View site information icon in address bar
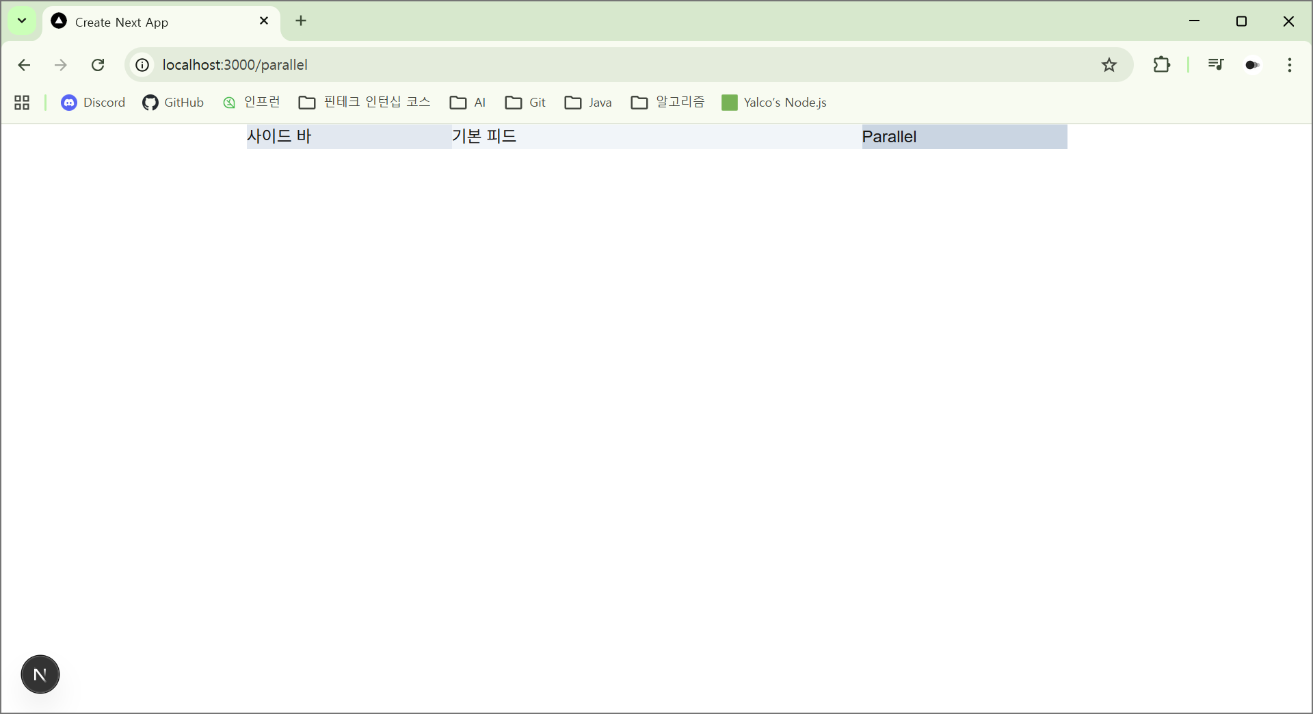The width and height of the screenshot is (1313, 714). pyautogui.click(x=142, y=65)
